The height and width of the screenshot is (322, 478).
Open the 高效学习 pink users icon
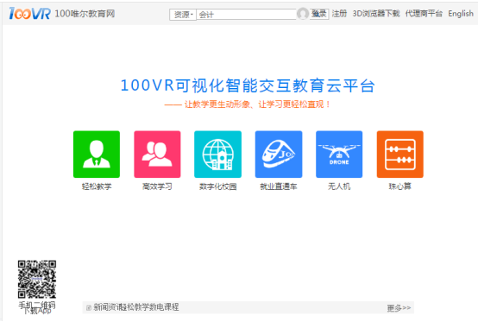click(157, 155)
